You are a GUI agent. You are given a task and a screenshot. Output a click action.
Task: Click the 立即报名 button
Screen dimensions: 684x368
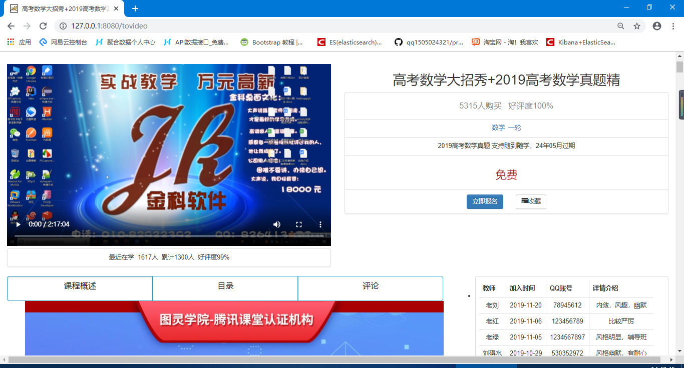tap(485, 201)
